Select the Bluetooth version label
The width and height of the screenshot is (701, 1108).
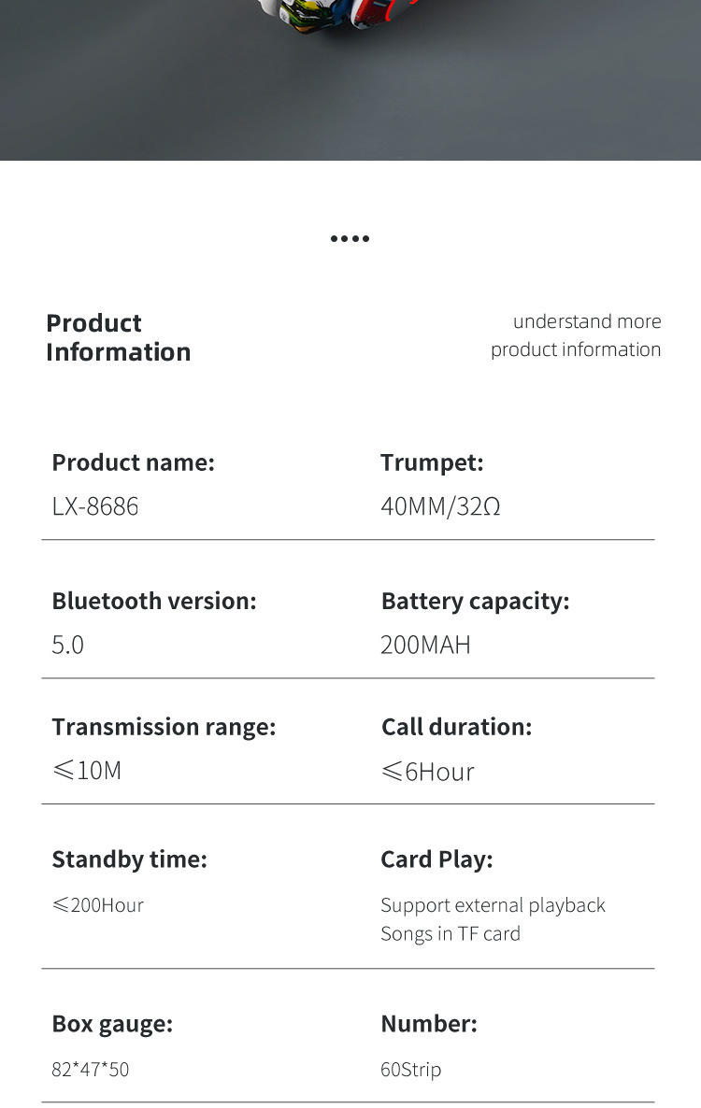click(x=153, y=601)
